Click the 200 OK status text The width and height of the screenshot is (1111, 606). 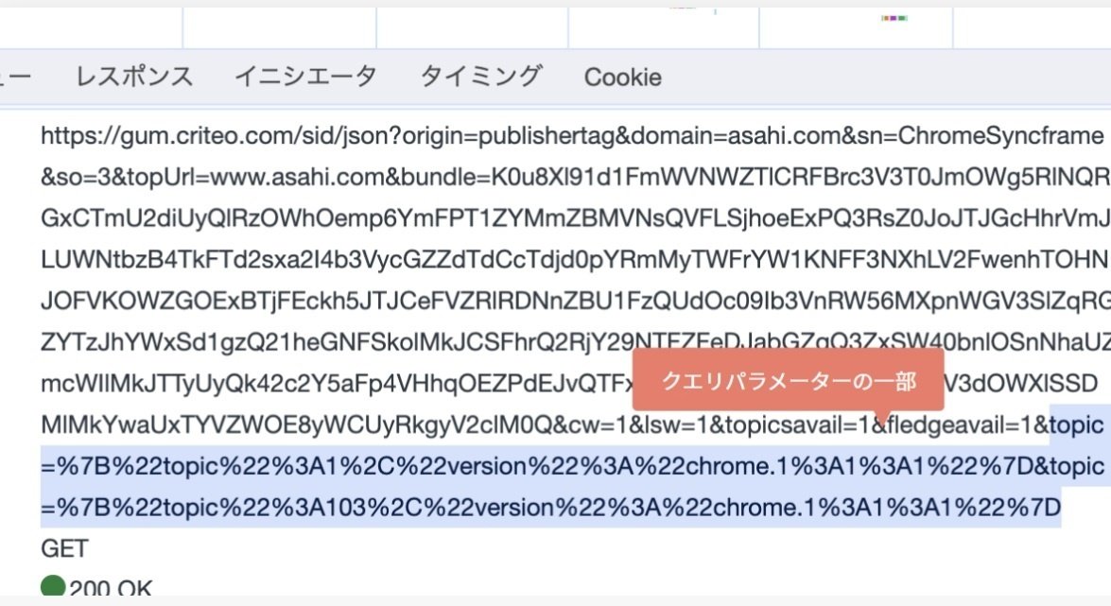coord(111,588)
